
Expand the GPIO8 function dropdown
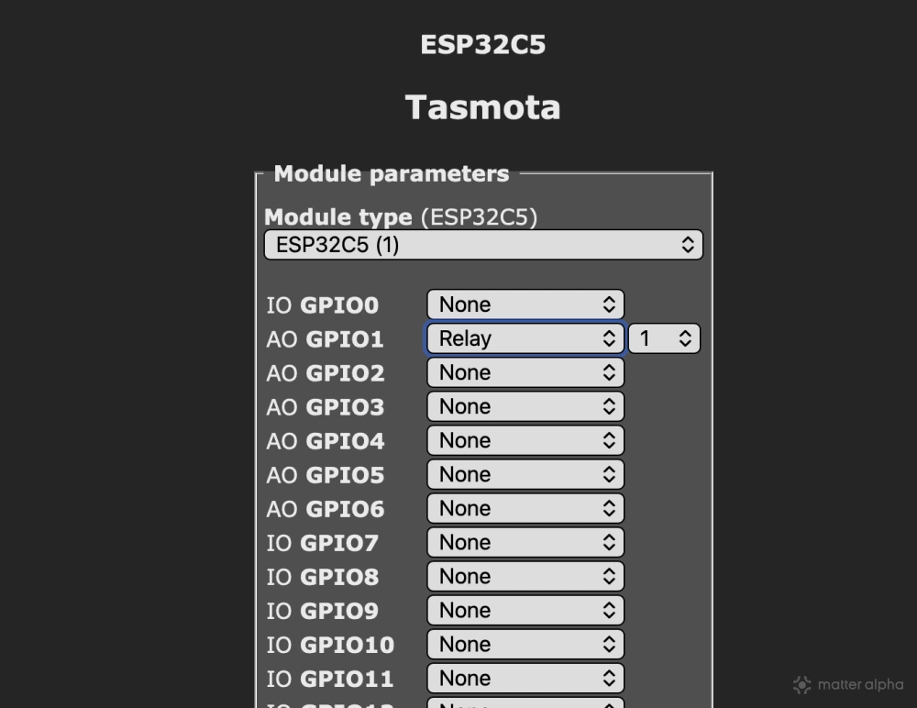[x=525, y=576]
